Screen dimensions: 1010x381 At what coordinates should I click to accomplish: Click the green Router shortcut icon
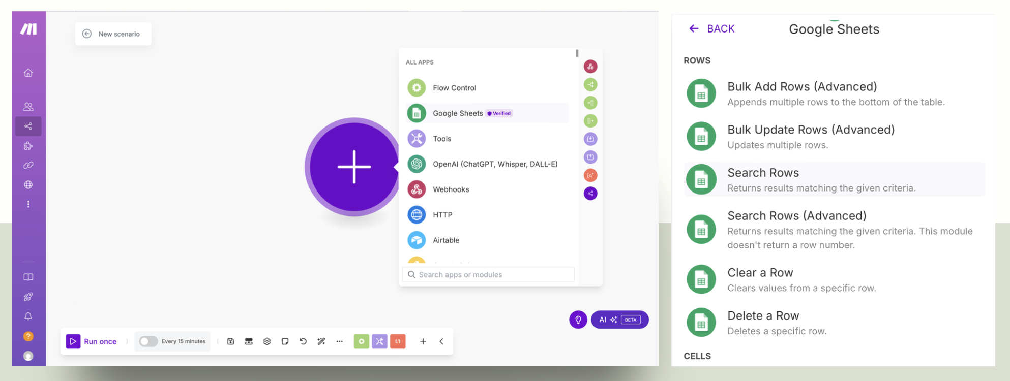click(x=590, y=85)
